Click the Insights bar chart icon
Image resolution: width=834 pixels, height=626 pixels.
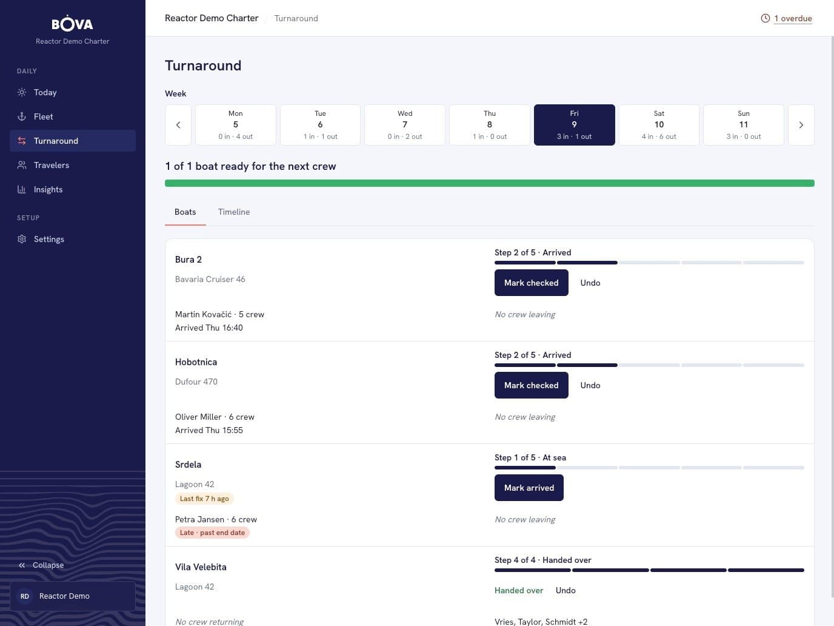[22, 189]
